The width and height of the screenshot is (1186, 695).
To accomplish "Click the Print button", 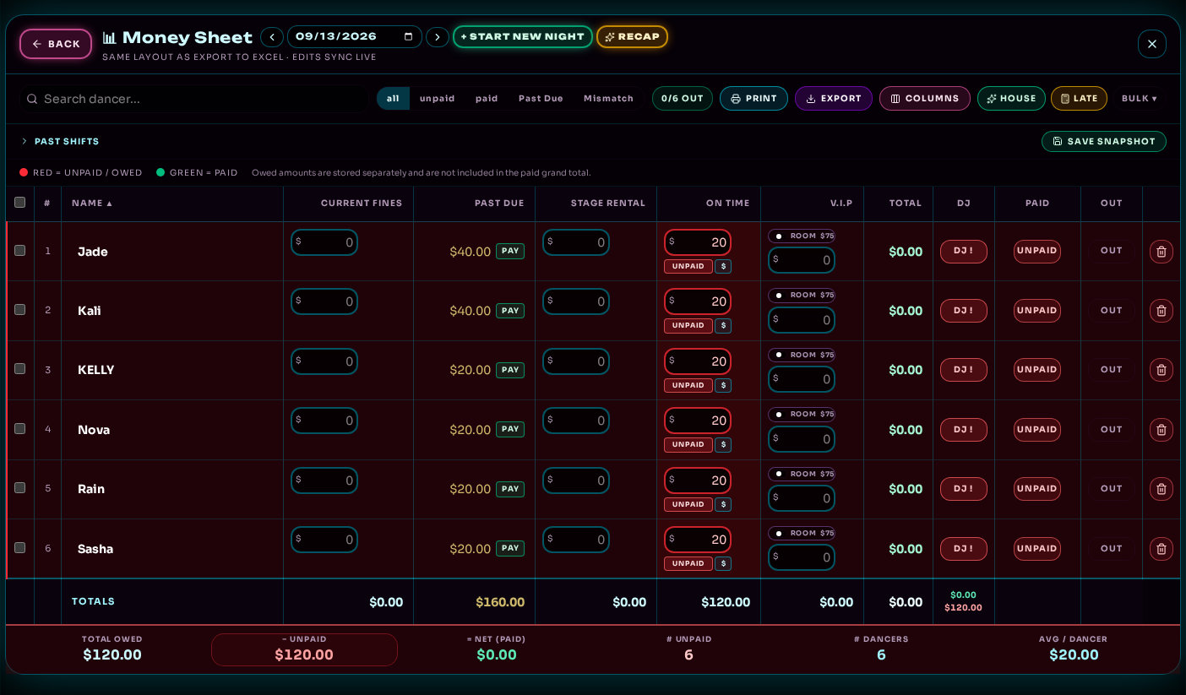I will pos(753,99).
